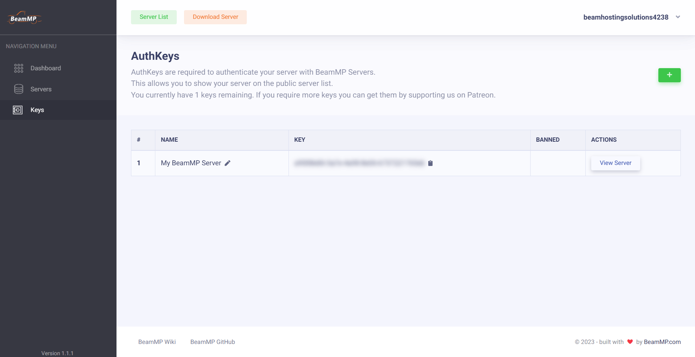Open Servers in navigation menu
The height and width of the screenshot is (357, 695).
tap(58, 89)
